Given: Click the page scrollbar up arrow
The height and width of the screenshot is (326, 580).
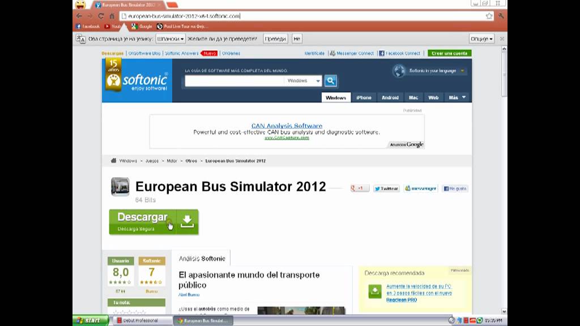Looking at the screenshot, I should pyautogui.click(x=504, y=49).
